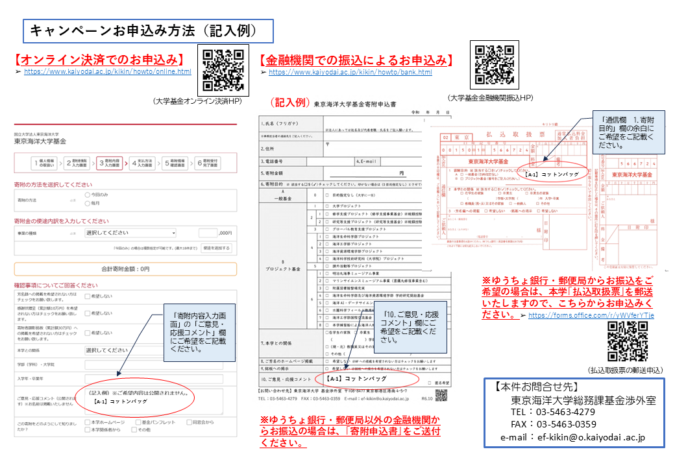The image size is (675, 467).
Task: Open the 事業の種類 dropdown
Action: pyautogui.click(x=130, y=233)
